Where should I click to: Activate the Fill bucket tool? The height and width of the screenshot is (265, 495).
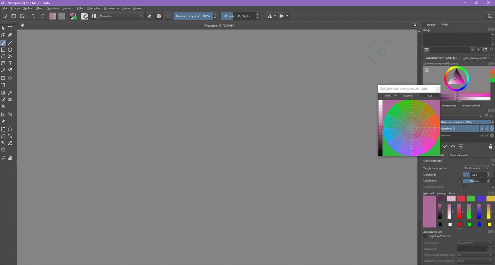tap(3, 106)
